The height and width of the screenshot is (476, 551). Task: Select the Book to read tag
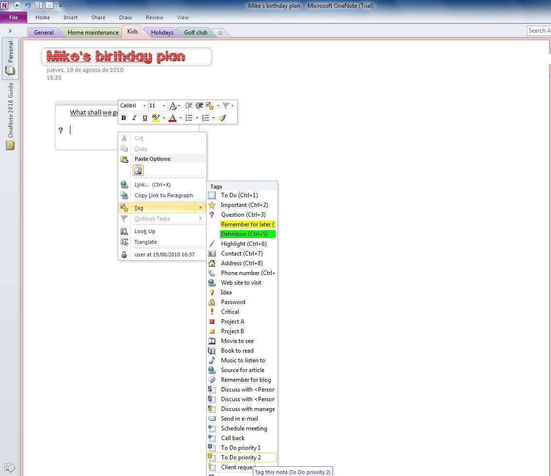click(x=242, y=351)
